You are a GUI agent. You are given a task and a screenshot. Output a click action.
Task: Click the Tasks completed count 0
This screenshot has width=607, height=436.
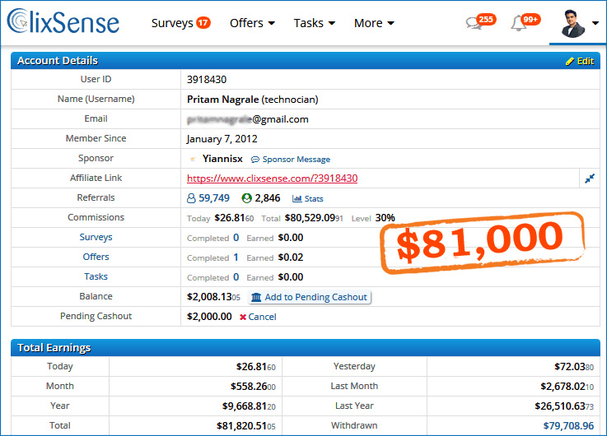236,276
